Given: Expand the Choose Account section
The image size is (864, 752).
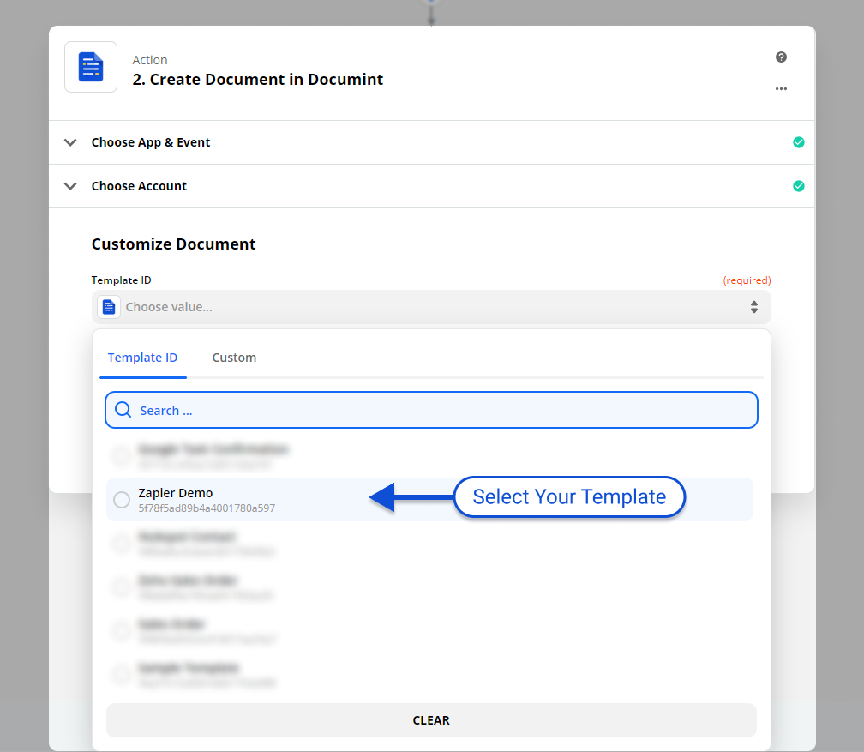Looking at the screenshot, I should [x=70, y=186].
